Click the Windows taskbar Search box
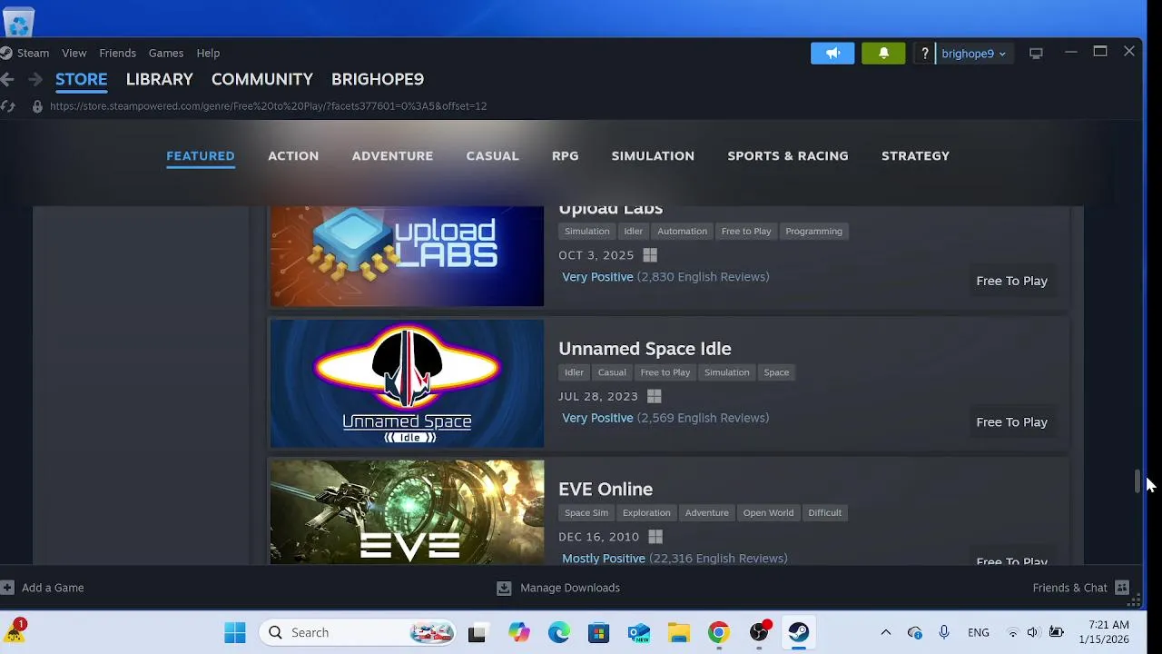Image resolution: width=1162 pixels, height=654 pixels. pyautogui.click(x=355, y=632)
